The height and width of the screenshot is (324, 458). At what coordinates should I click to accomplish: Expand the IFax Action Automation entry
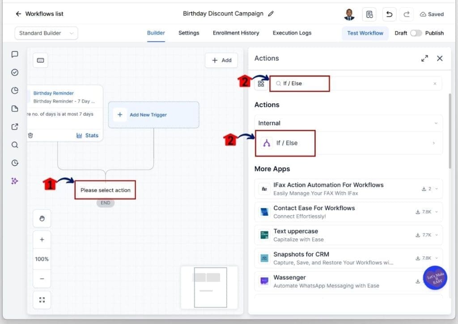437,189
